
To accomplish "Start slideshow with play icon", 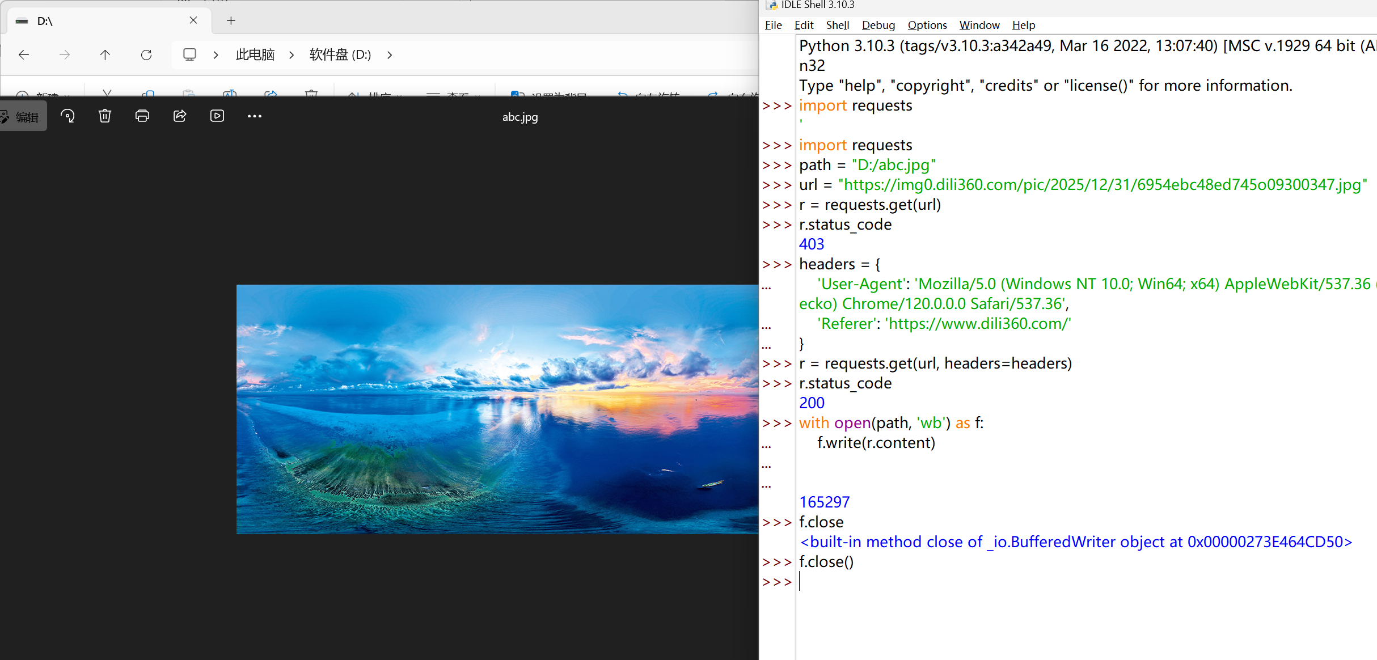I will pyautogui.click(x=217, y=116).
